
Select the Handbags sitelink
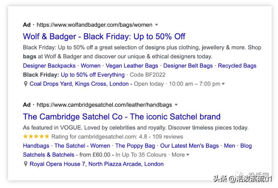pyautogui.click(x=36, y=146)
